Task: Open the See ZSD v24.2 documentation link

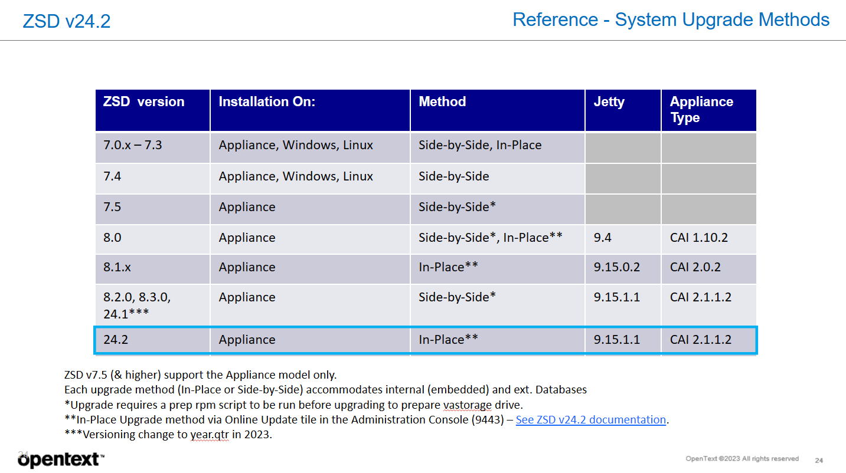Action: [590, 420]
